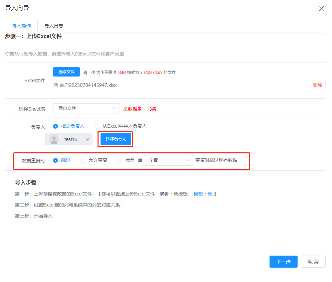Click the test15 user avatar icon
The width and height of the screenshot is (332, 282).
click(54, 139)
